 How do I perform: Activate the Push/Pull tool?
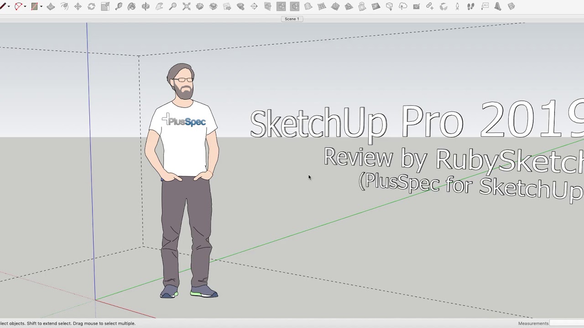click(x=51, y=6)
